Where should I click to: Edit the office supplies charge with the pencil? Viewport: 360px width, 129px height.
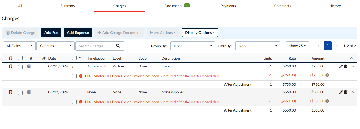click(341, 92)
